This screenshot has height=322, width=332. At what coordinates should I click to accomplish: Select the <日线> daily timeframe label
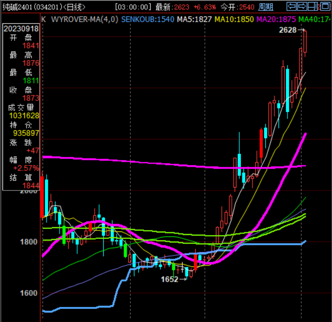pyautogui.click(x=73, y=7)
